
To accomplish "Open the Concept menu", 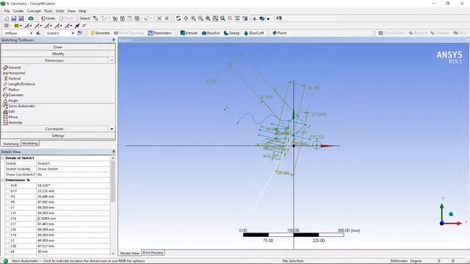I will [x=34, y=11].
